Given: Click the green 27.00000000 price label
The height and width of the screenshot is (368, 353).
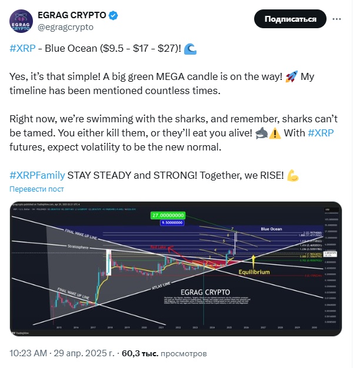Looking at the screenshot, I should [x=168, y=216].
